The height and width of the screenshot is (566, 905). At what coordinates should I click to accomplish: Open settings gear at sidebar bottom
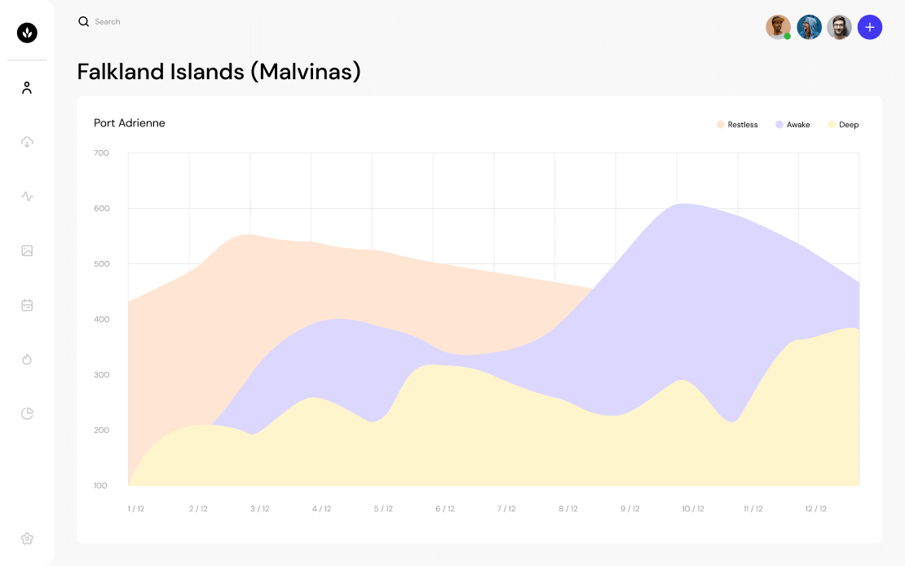pyautogui.click(x=27, y=539)
